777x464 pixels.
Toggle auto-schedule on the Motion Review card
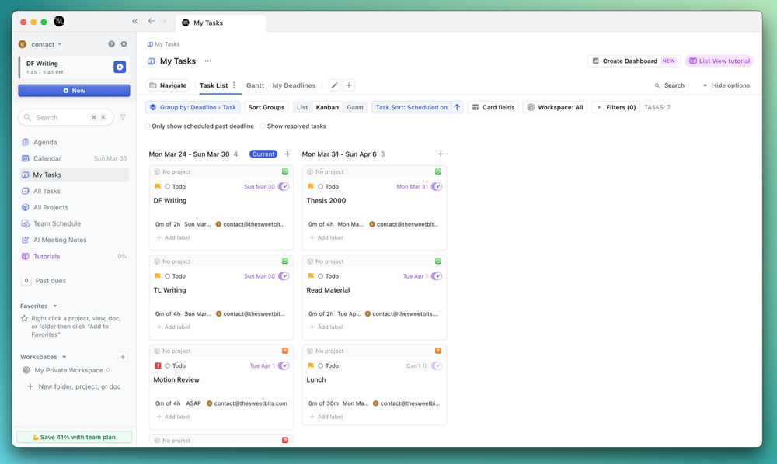click(x=284, y=365)
